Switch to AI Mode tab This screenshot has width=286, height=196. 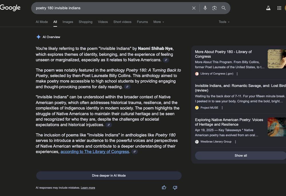click(42, 22)
